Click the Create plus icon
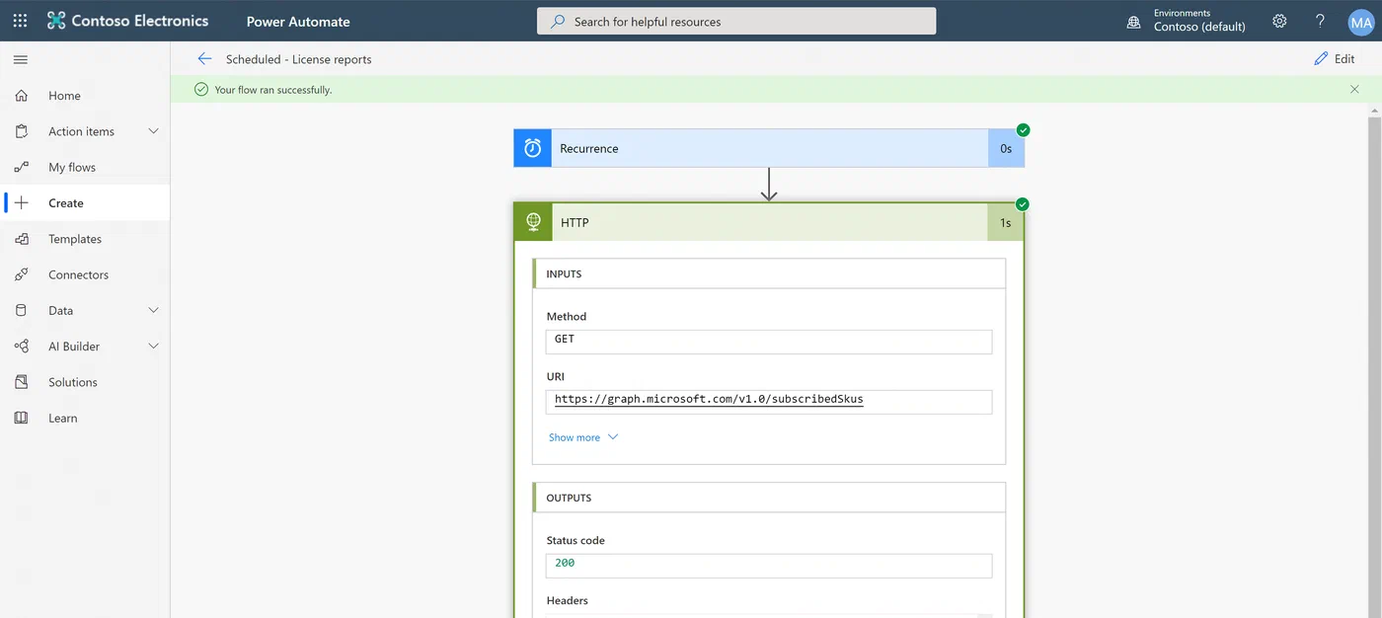Image resolution: width=1382 pixels, height=618 pixels. tap(22, 203)
